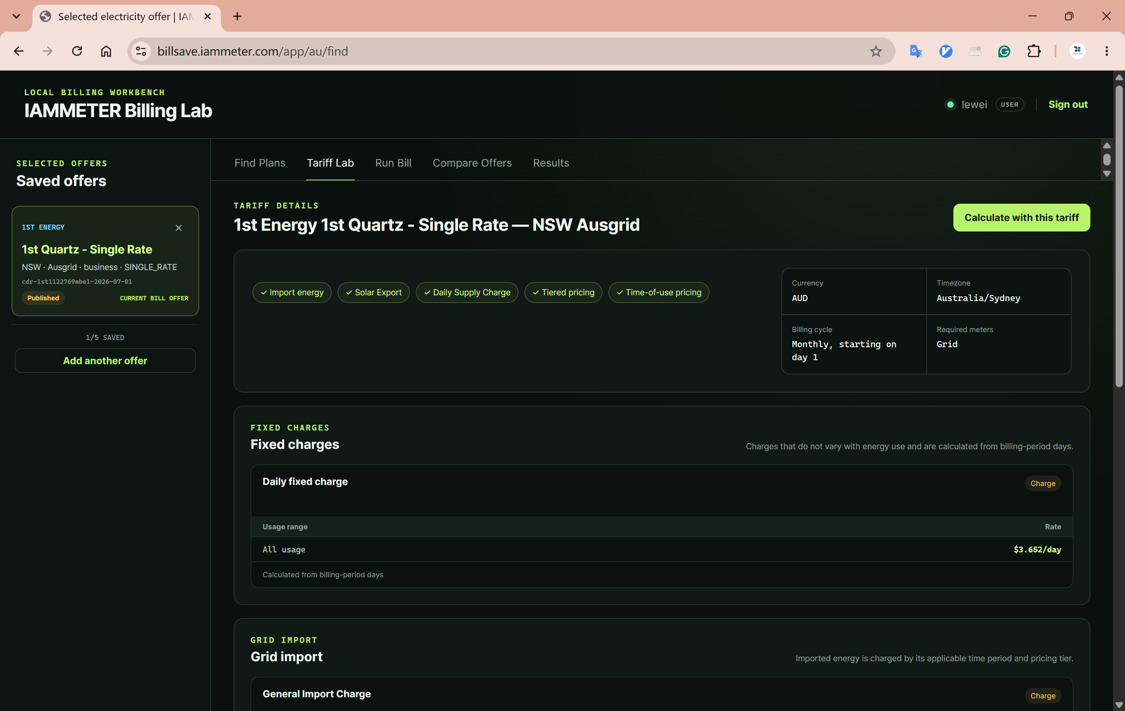View site information icon in address bar

coord(141,51)
